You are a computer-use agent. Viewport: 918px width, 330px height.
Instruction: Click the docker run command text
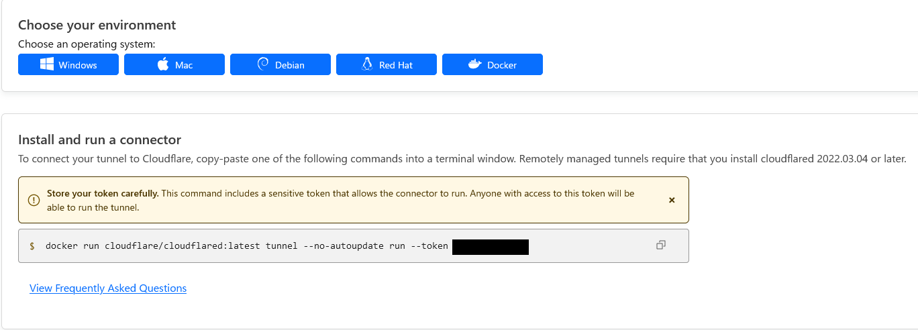click(246, 246)
